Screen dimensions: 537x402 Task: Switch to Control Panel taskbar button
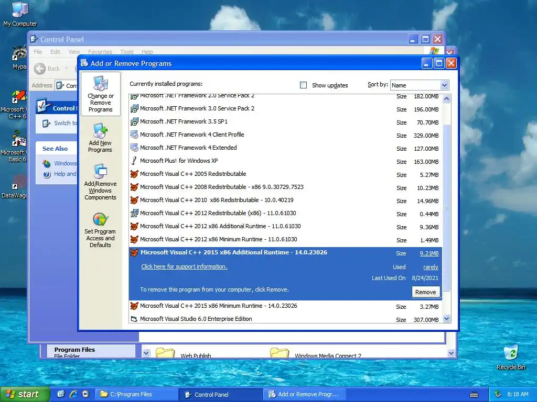[221, 395]
